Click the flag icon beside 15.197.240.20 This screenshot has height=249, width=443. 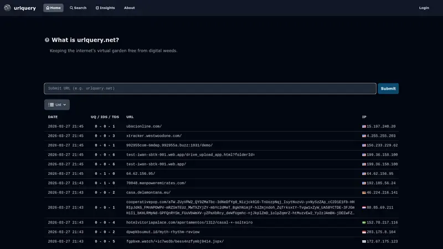pos(364,127)
